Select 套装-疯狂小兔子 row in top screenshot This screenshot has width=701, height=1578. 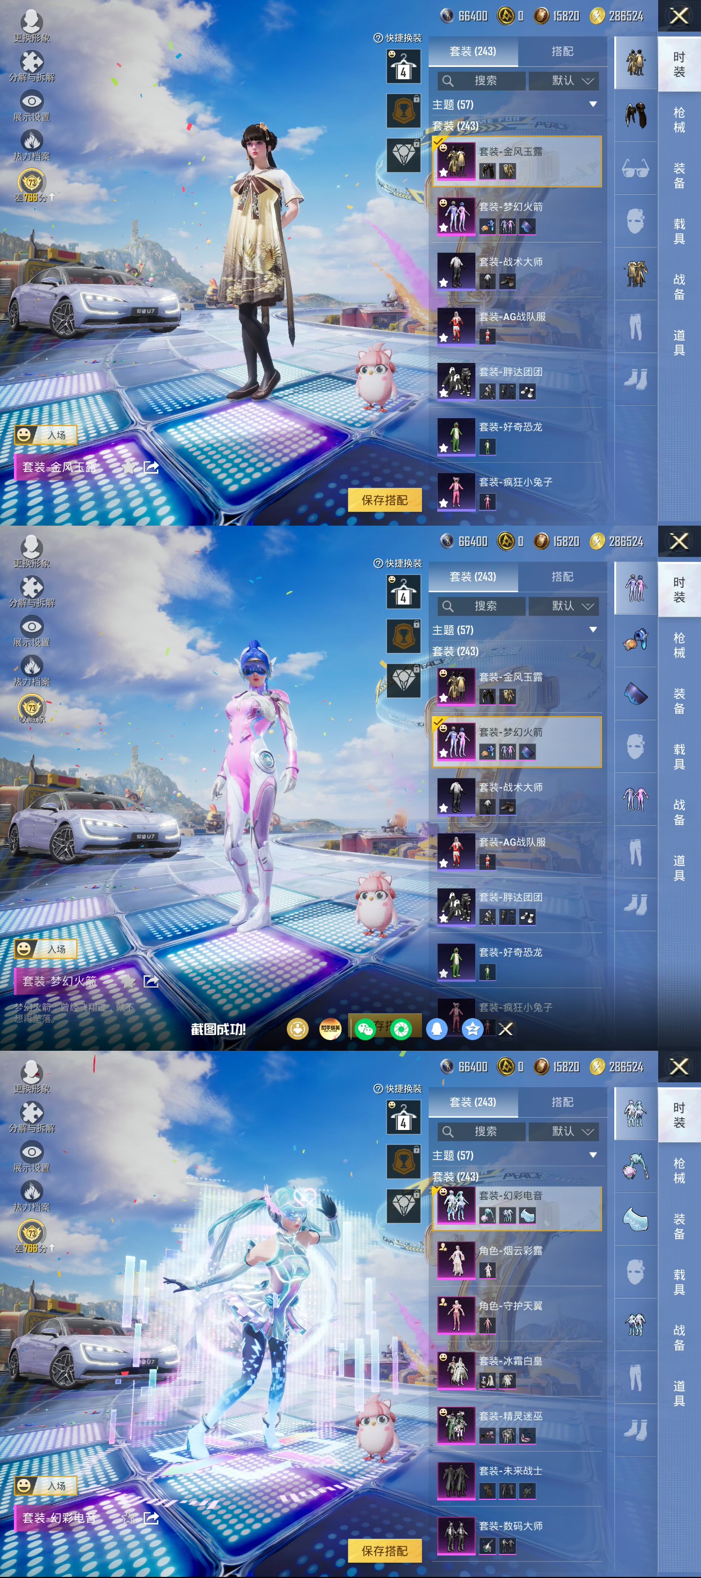[518, 491]
